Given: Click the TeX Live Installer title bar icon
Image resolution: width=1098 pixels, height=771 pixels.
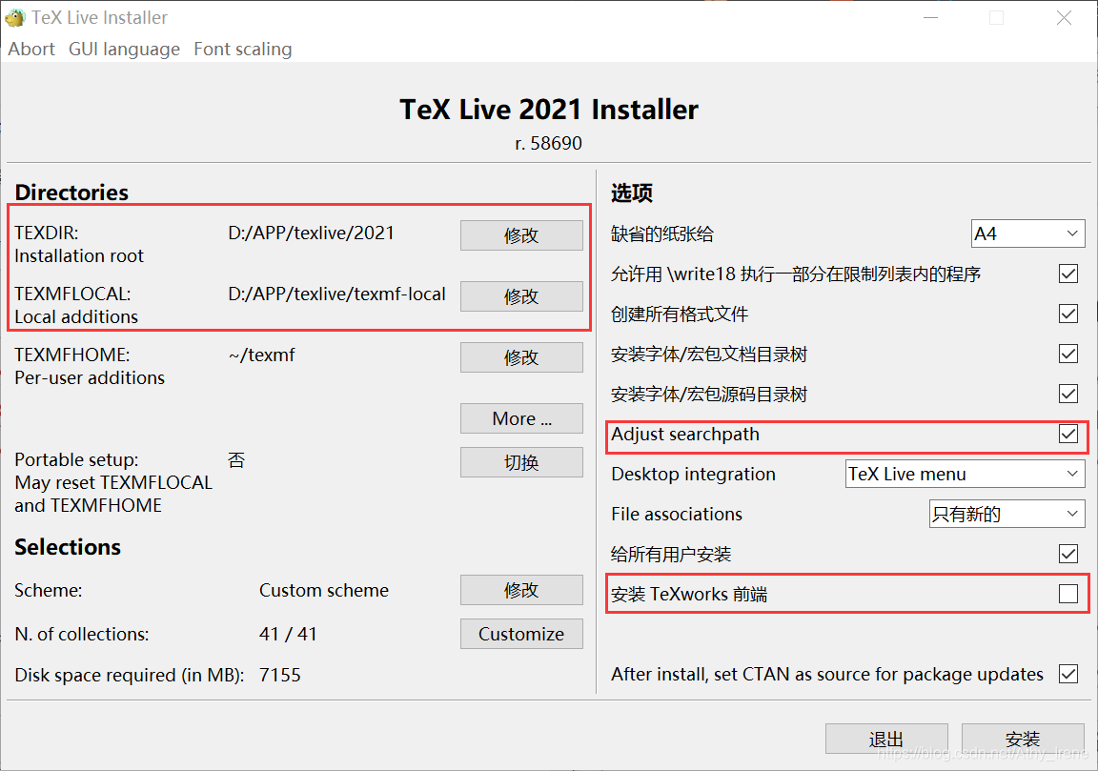Looking at the screenshot, I should [x=14, y=17].
